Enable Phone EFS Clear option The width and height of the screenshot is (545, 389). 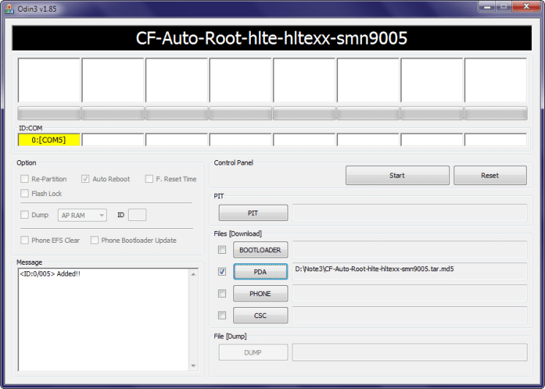coord(24,240)
